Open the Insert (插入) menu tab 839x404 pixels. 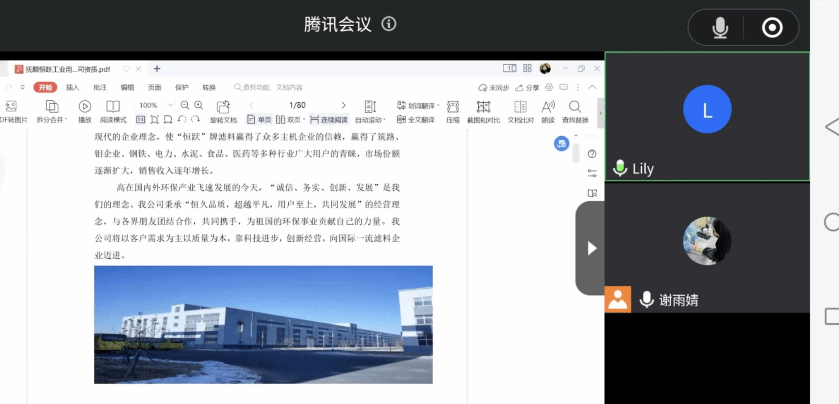click(x=73, y=87)
